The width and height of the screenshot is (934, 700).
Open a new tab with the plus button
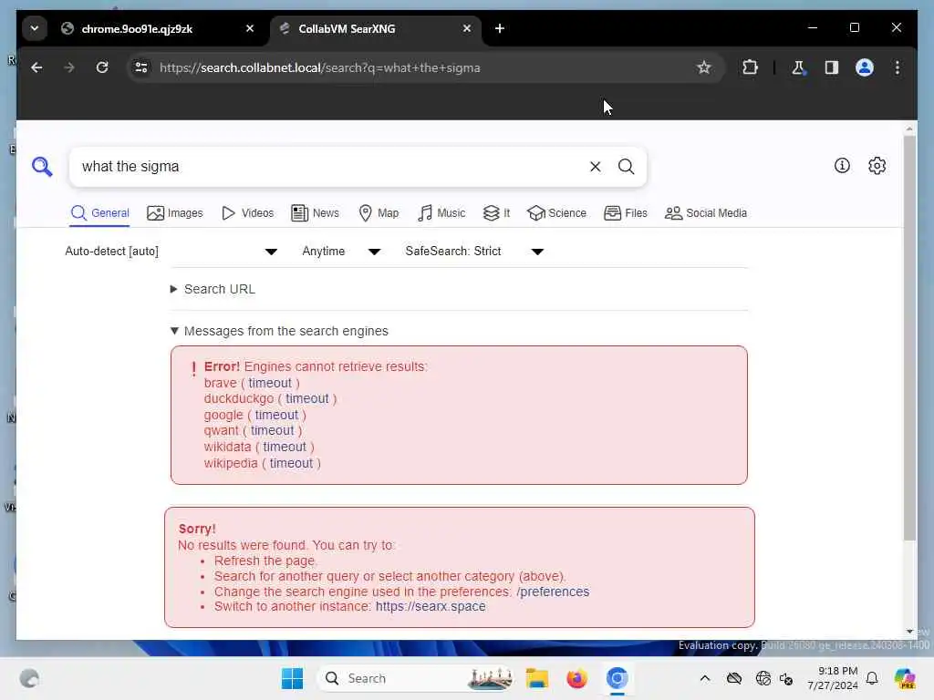click(x=499, y=28)
